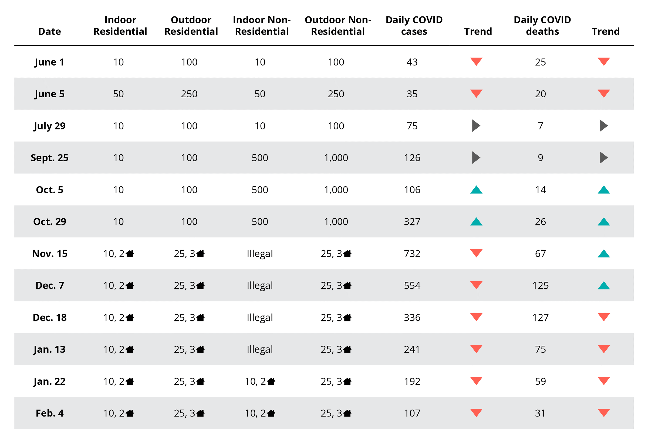This screenshot has height=444, width=648.
Task: Click the 127 daily deaths value
Action: pyautogui.click(x=540, y=317)
